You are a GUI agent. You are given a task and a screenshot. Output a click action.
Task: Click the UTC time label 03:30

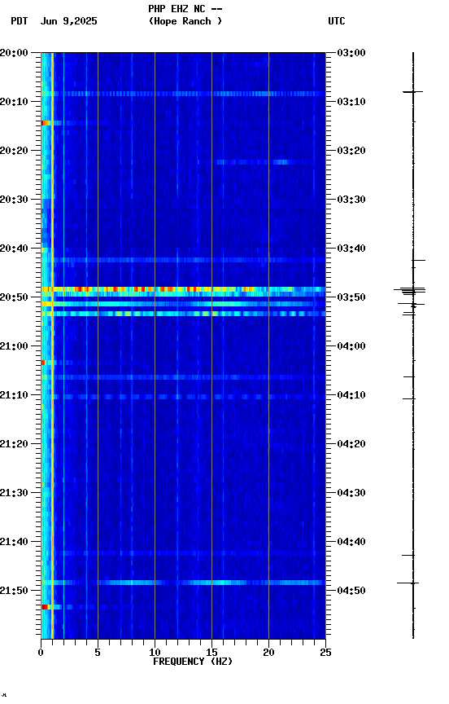click(x=351, y=200)
